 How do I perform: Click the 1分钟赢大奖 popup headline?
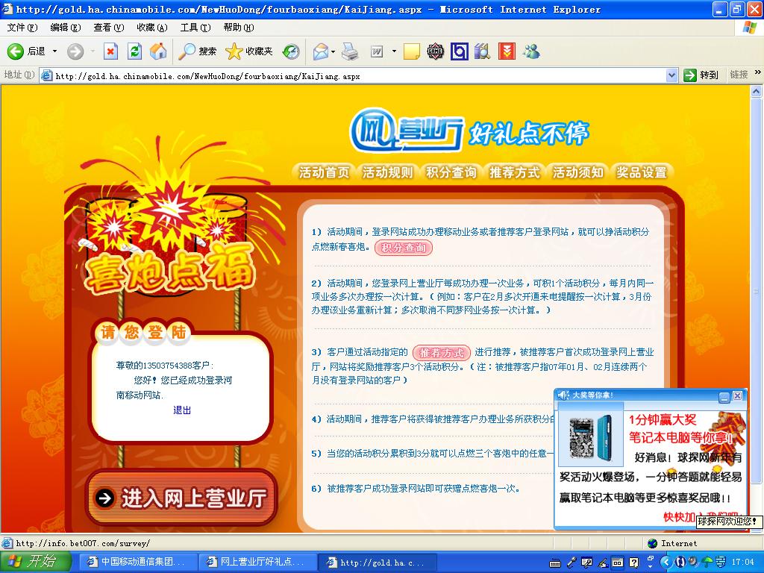coord(663,419)
